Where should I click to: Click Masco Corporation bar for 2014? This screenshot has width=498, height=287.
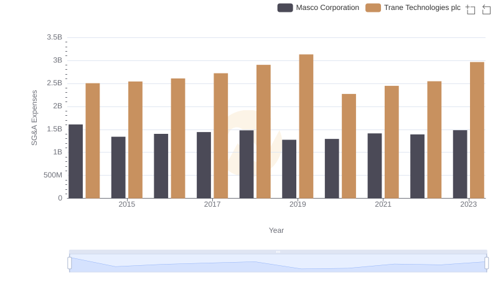pos(75,161)
